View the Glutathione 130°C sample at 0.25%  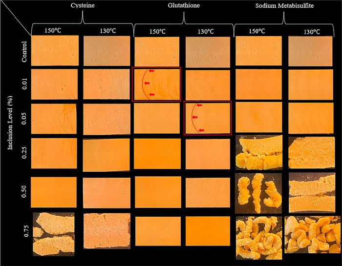click(x=208, y=154)
